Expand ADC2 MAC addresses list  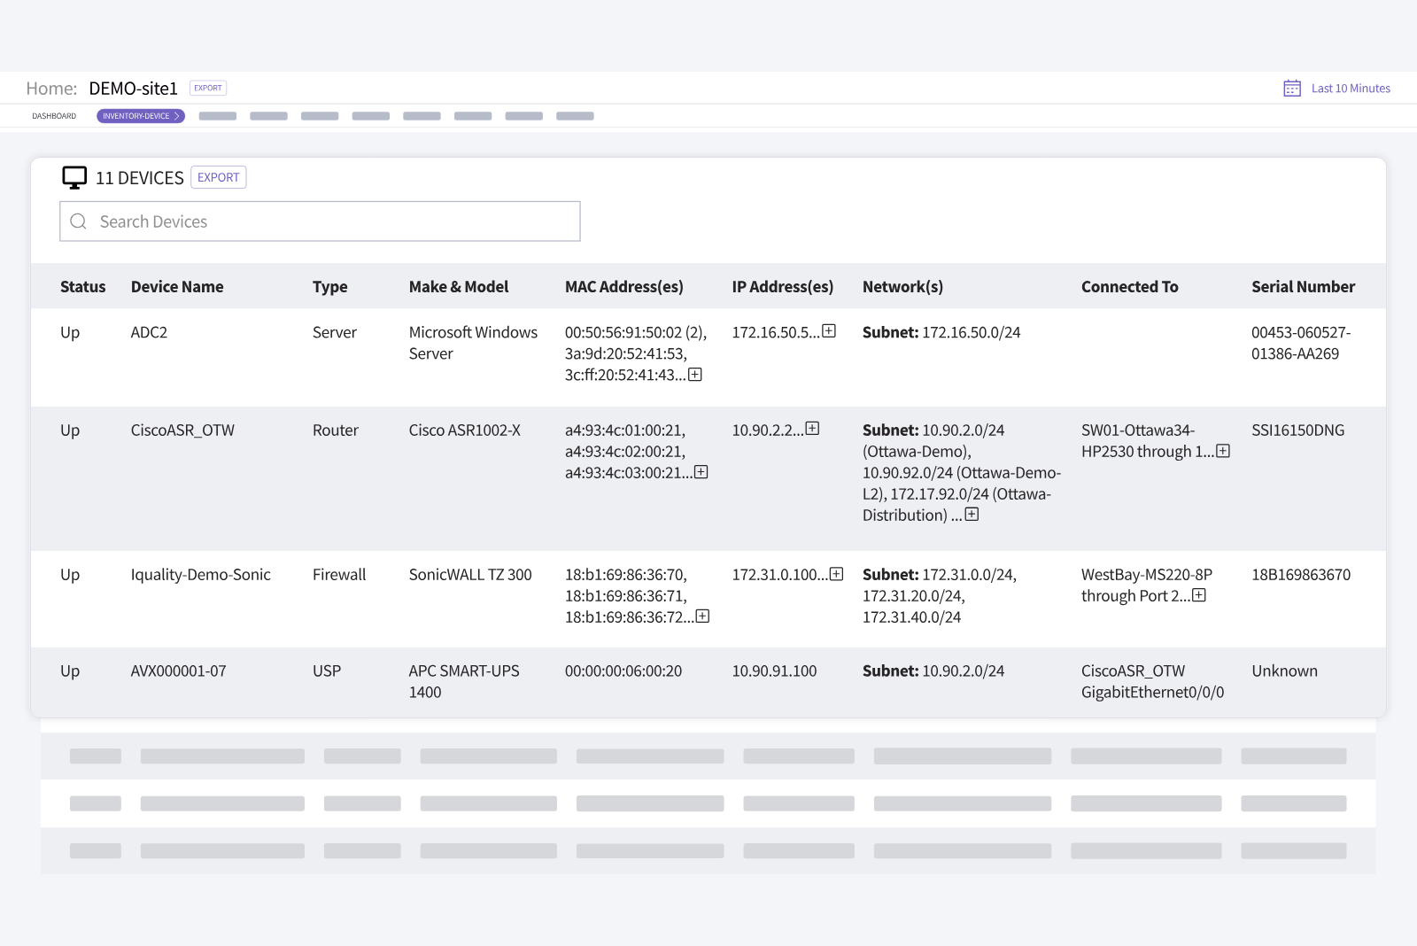(x=695, y=375)
